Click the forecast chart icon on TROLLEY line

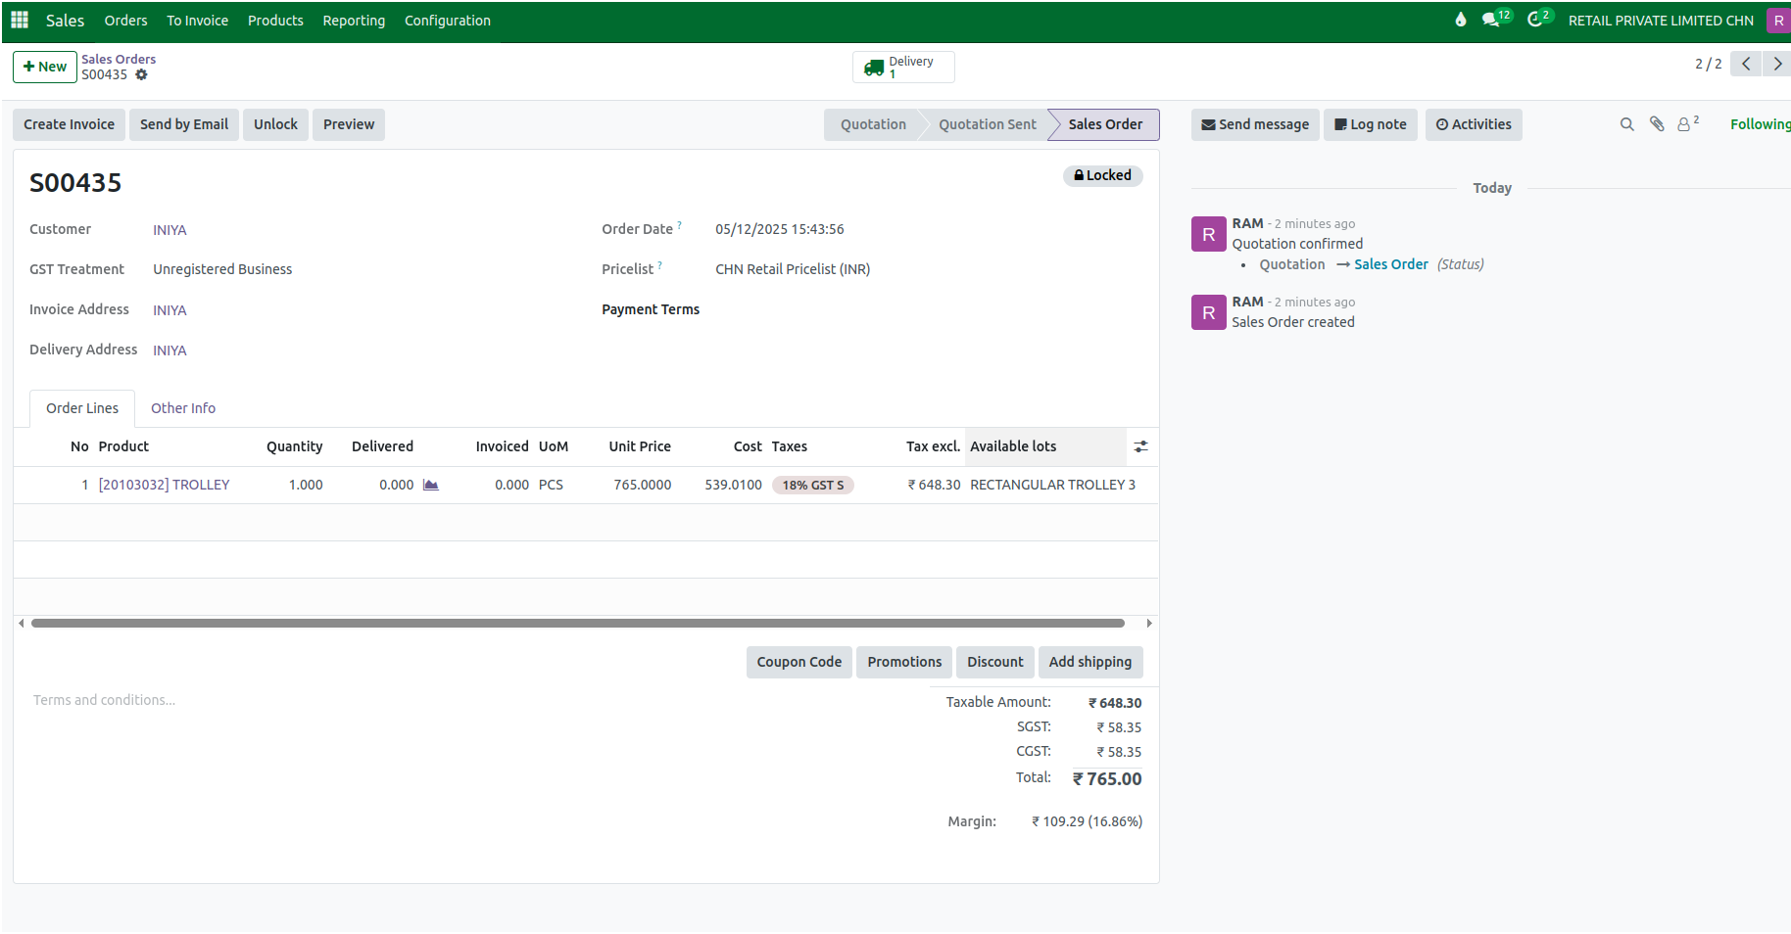(432, 485)
